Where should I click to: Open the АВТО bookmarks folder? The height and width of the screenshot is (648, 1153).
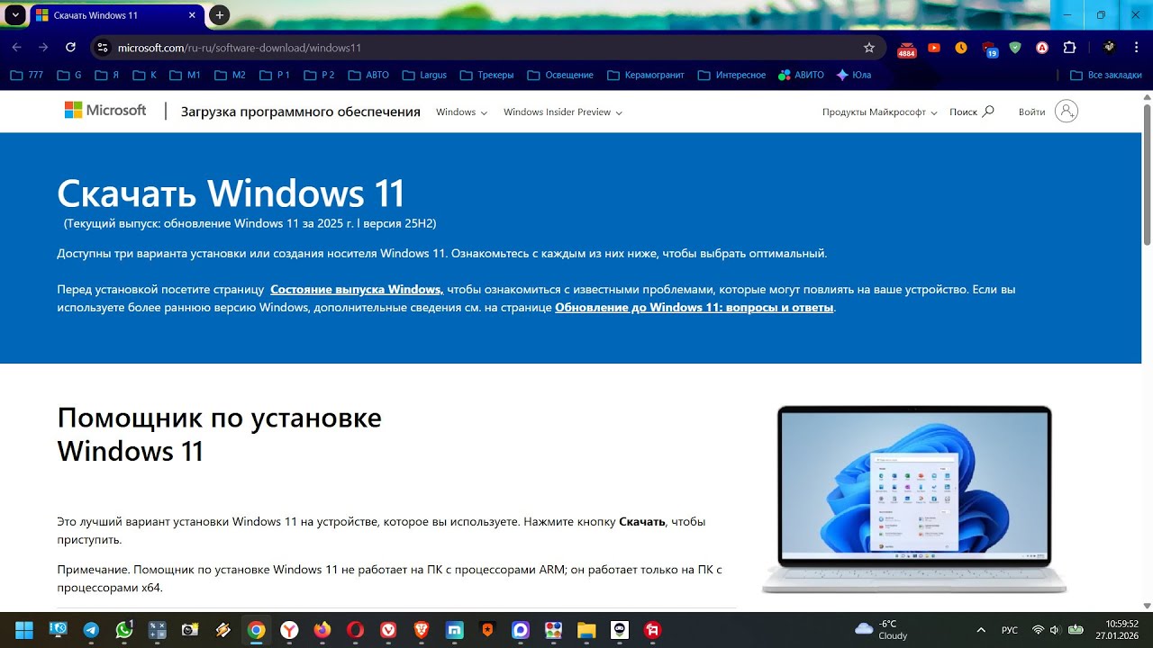pyautogui.click(x=368, y=75)
